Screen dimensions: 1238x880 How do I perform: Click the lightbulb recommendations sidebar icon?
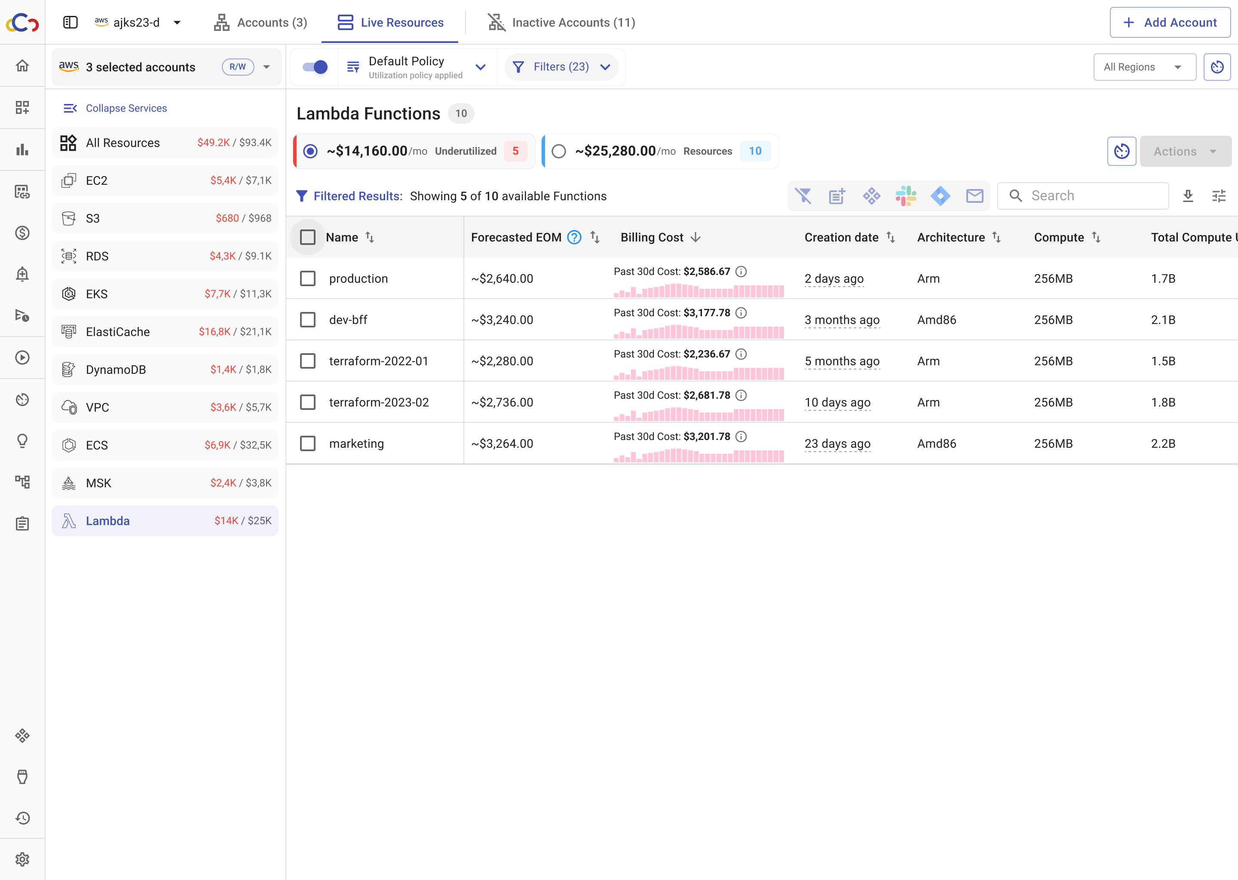(22, 440)
